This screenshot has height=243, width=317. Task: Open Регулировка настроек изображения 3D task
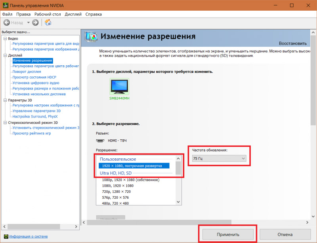pyautogui.click(x=46, y=105)
